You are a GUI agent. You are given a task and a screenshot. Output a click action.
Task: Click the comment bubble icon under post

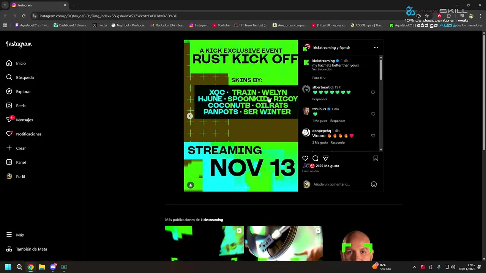pos(316,158)
